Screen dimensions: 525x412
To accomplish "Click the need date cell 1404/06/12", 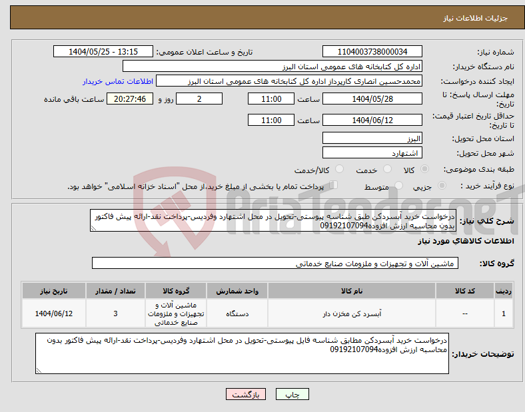I will [53, 313].
